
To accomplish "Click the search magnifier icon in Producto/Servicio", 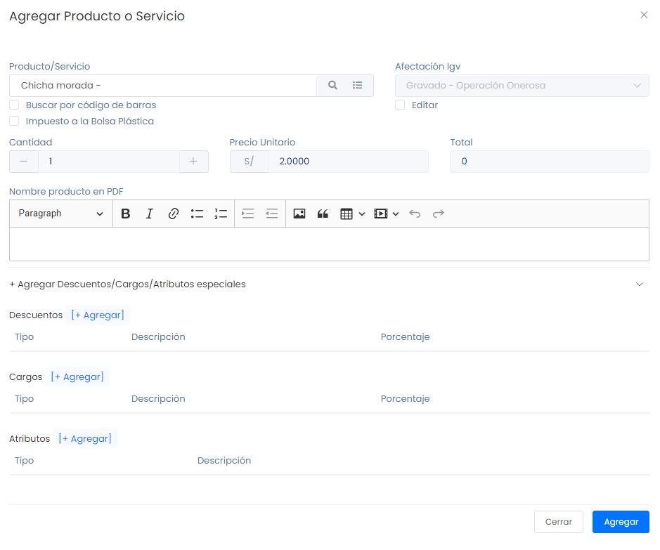I will 332,86.
